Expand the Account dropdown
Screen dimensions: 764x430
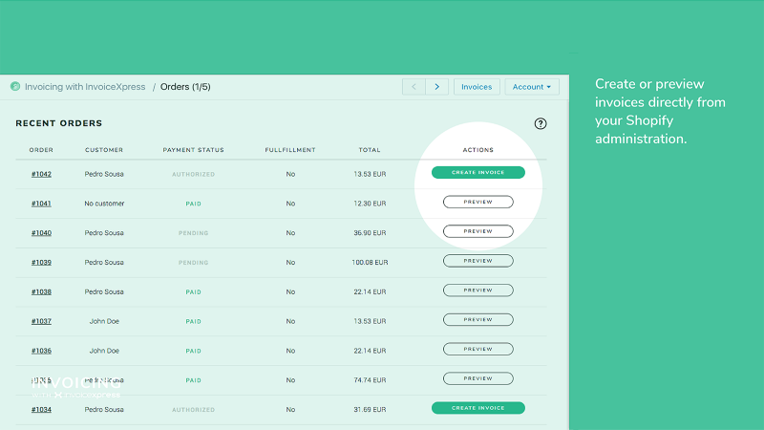click(x=532, y=87)
